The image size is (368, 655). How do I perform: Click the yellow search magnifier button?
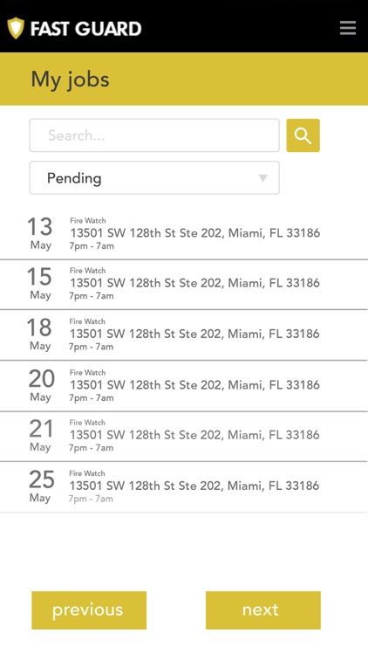click(303, 135)
